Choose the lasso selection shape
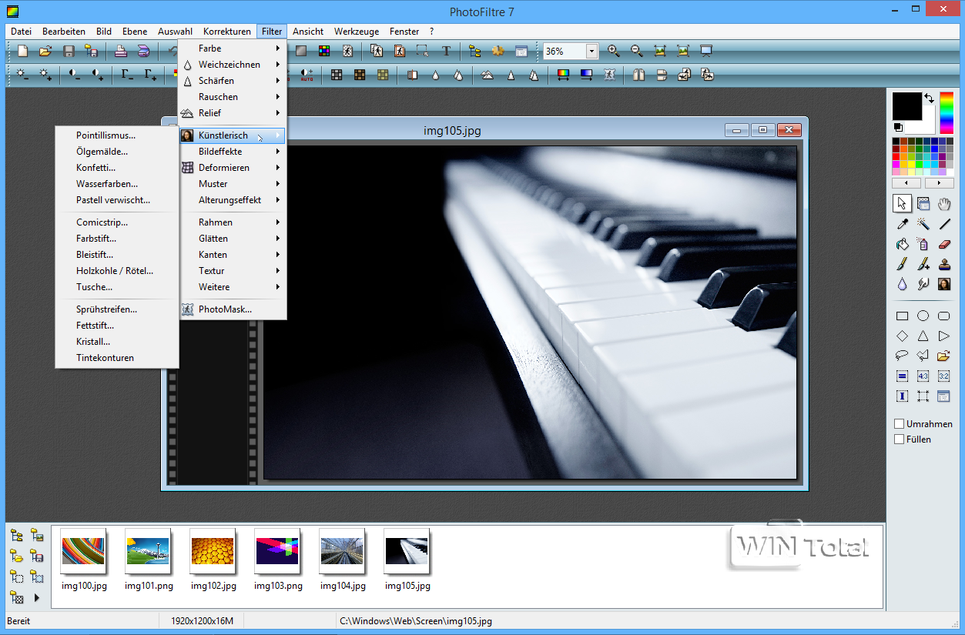 pyautogui.click(x=902, y=356)
